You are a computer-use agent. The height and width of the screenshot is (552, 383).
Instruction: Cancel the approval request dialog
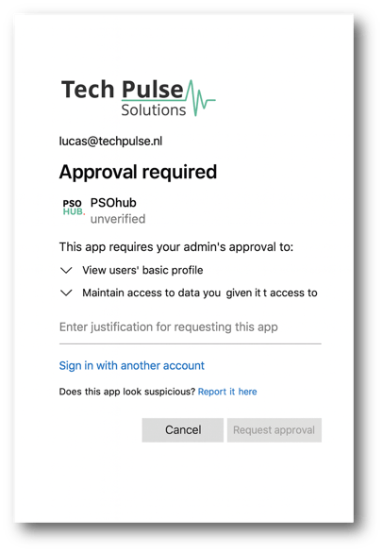(183, 430)
